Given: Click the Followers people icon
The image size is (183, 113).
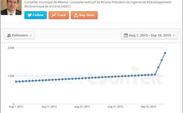Looking at the screenshot, I should (9, 35).
